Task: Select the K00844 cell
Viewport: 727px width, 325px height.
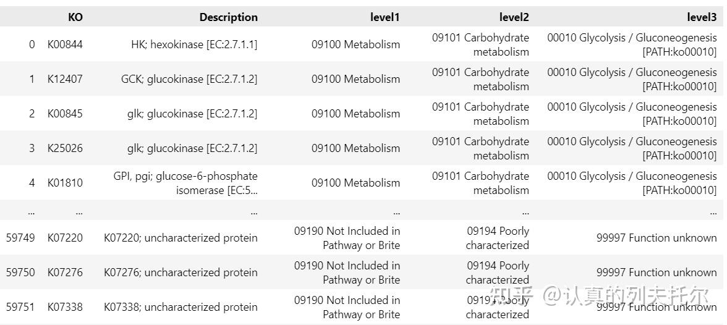Action: coord(65,44)
